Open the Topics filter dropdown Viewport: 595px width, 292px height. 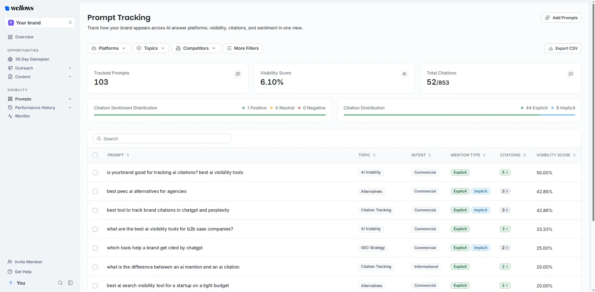point(151,48)
